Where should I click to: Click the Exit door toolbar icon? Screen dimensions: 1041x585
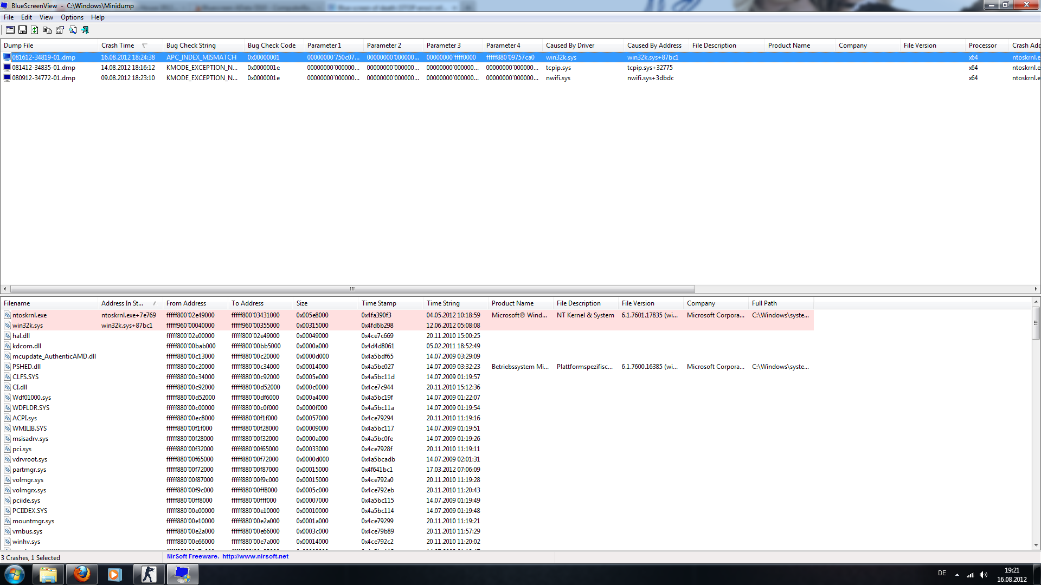[x=85, y=30]
